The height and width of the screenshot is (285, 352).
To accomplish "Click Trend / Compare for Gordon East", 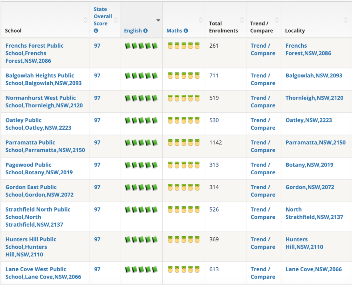I will click(x=263, y=191).
